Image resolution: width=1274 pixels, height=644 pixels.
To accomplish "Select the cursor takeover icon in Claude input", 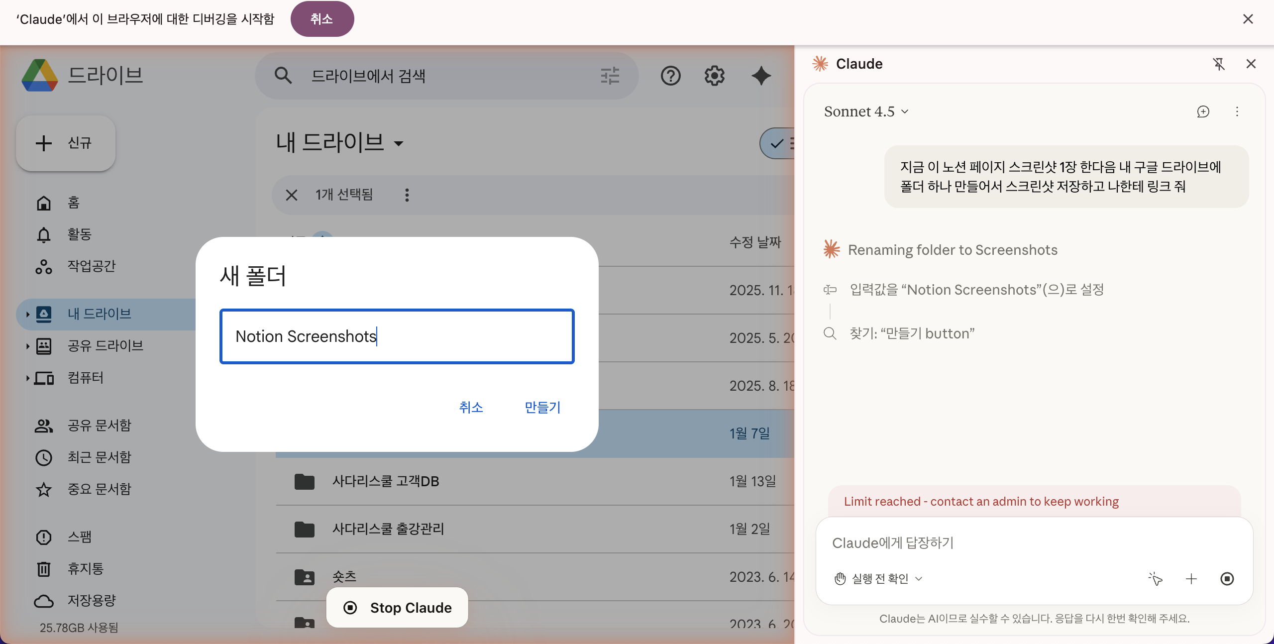I will click(1156, 579).
